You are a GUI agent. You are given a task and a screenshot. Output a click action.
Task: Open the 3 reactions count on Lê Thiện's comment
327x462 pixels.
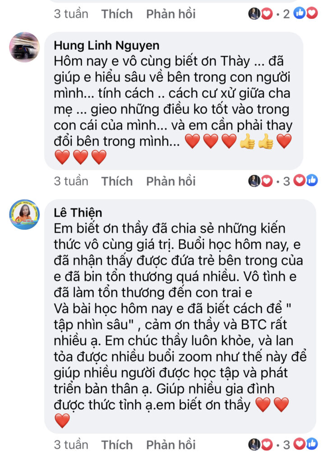(286, 445)
